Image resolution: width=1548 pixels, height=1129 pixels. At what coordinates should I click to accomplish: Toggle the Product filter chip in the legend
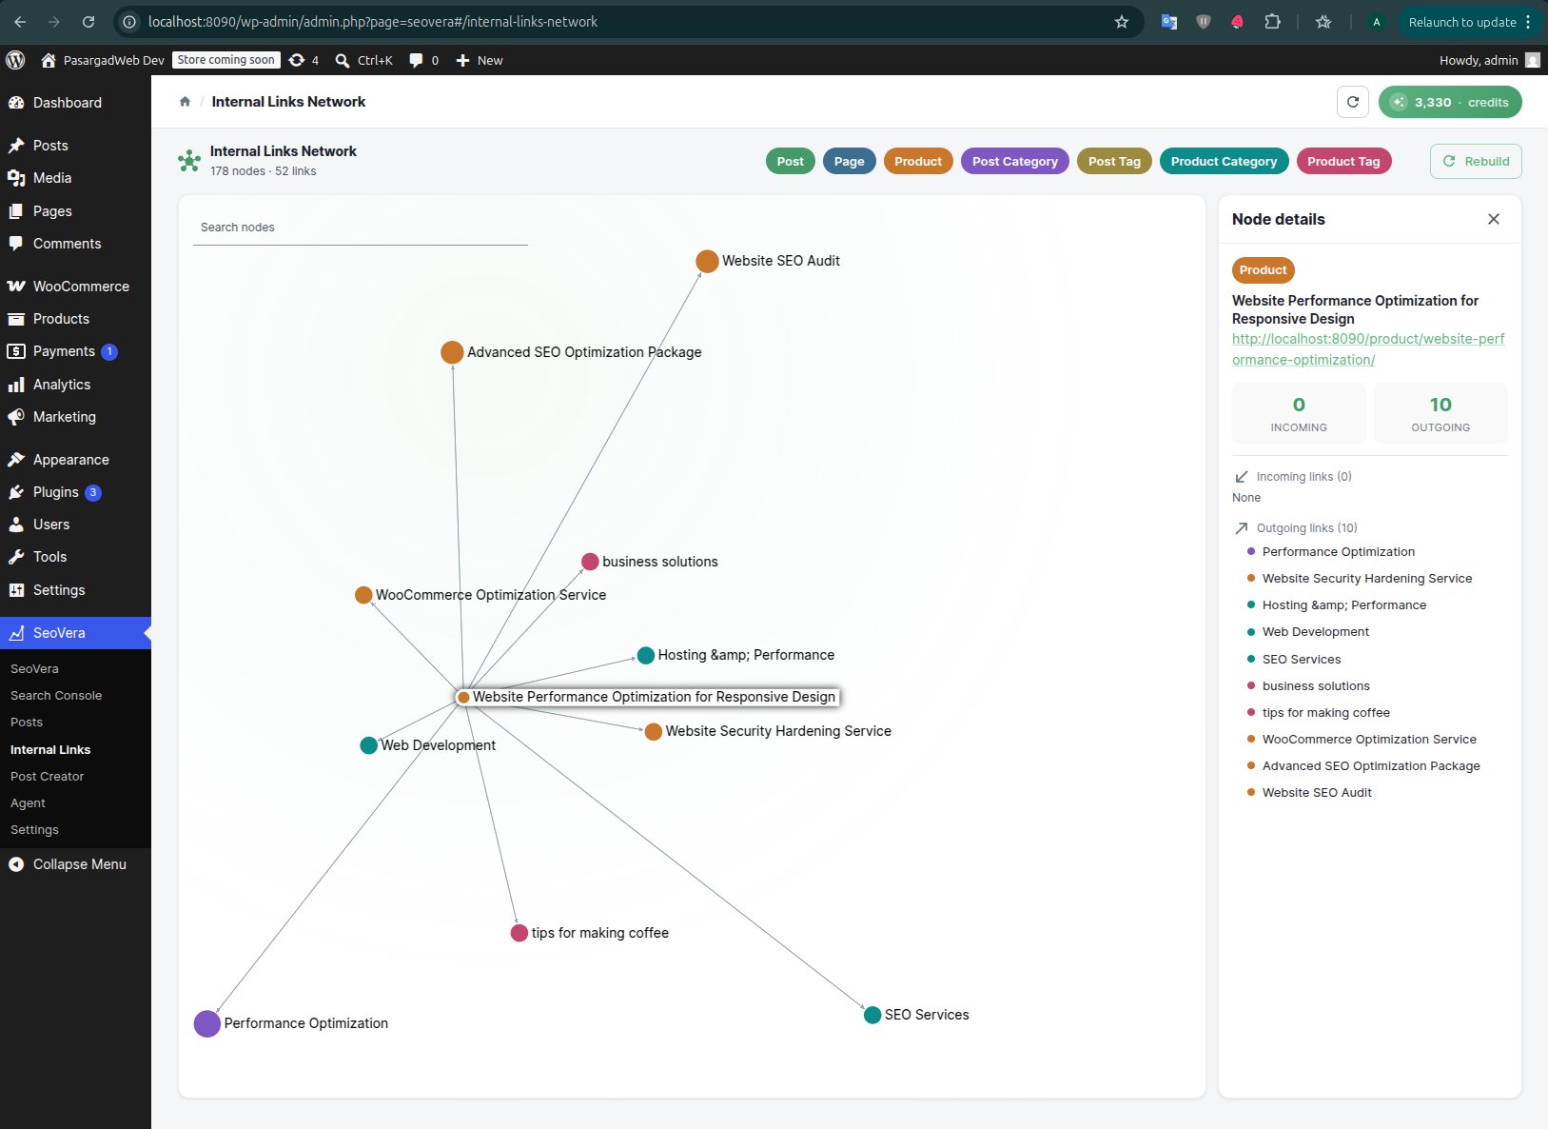click(x=917, y=161)
